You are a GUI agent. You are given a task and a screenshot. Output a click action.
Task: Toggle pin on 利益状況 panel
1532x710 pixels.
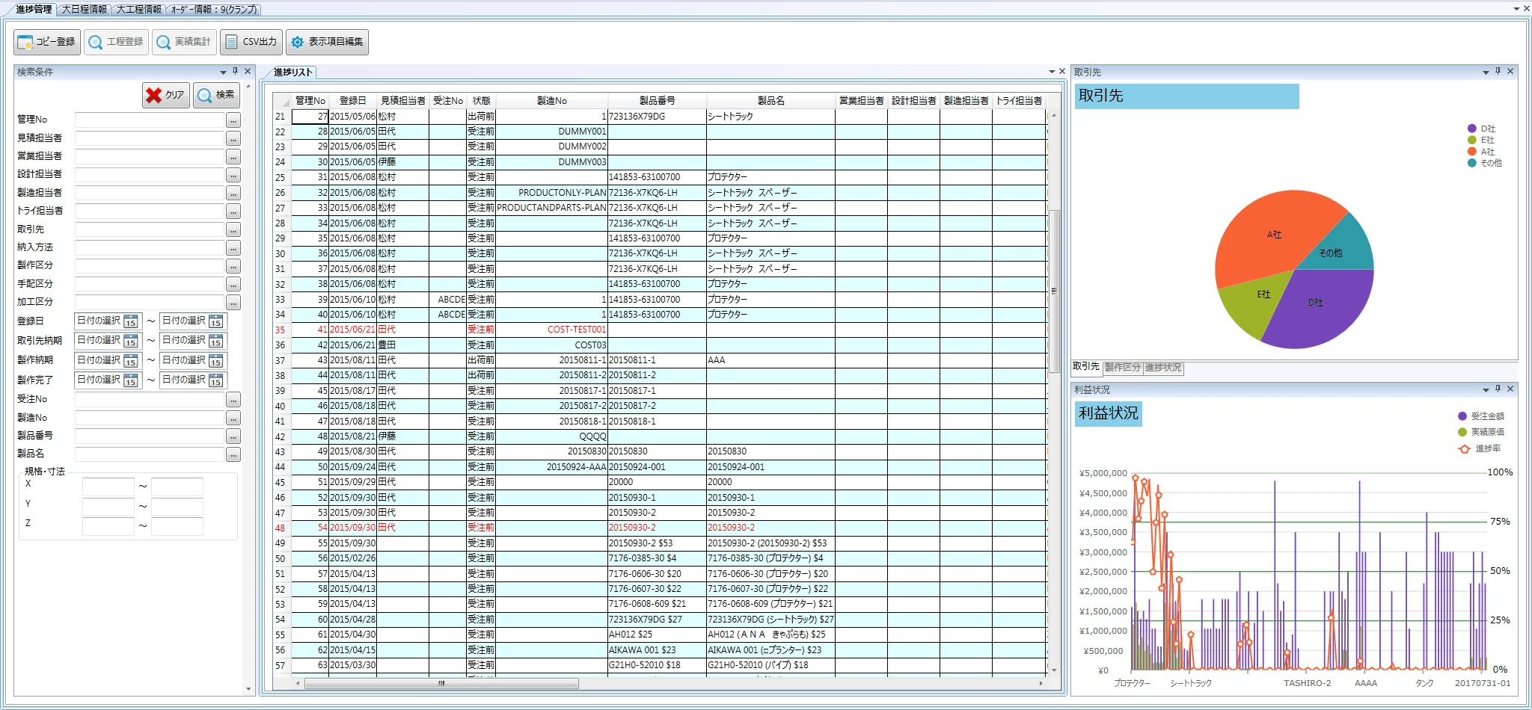[x=1498, y=389]
